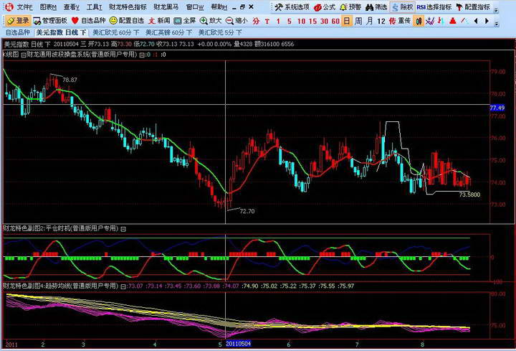Viewport: 516px width, 351px height.
Task: Click the 78.87 high price label
Action: coord(70,80)
